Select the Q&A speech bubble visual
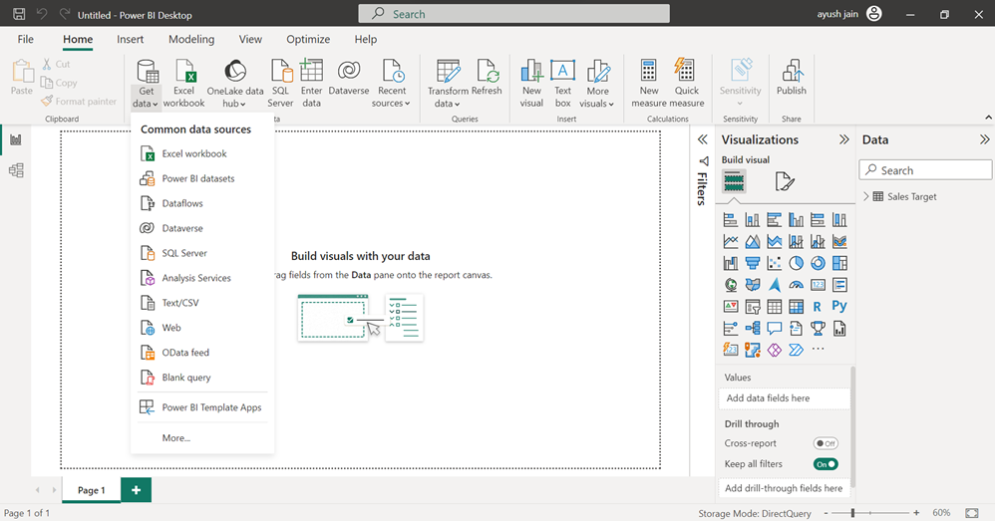 [775, 329]
